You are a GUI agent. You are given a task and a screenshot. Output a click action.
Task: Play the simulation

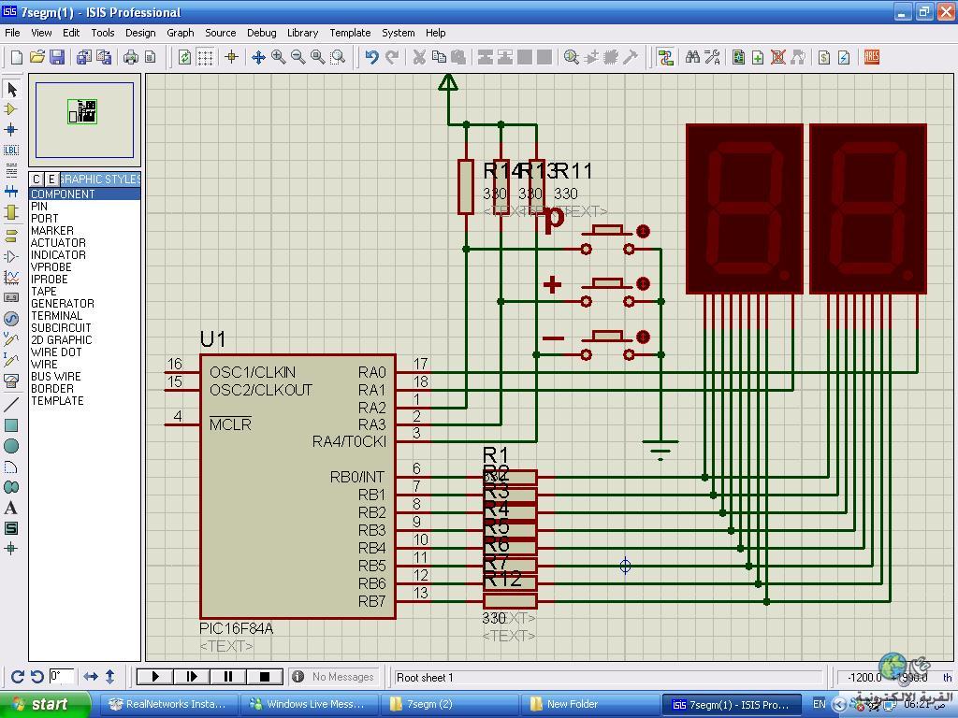point(155,677)
